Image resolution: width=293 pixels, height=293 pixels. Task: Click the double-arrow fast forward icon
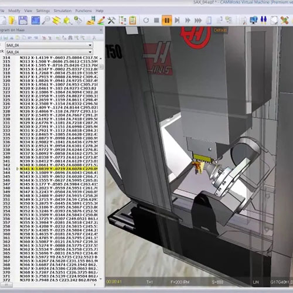pos(188,21)
